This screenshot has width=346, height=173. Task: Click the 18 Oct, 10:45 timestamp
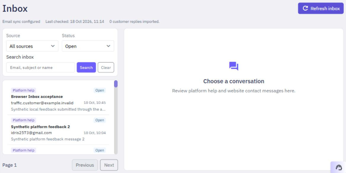[95, 103]
